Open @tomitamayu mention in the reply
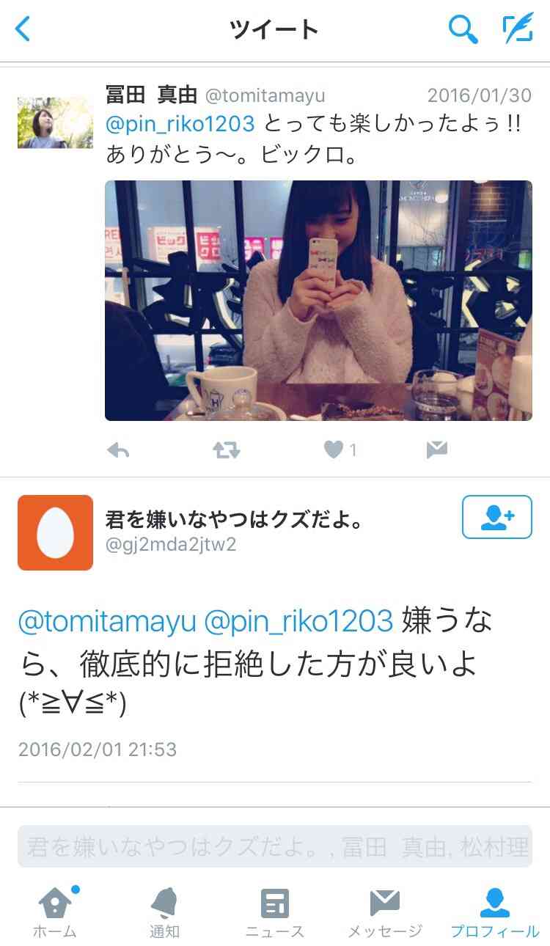 point(107,622)
